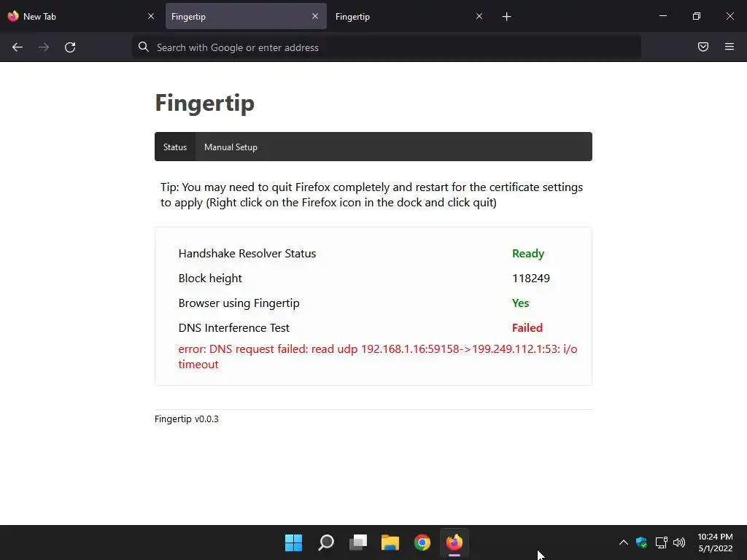Focus the address search bar
The height and width of the screenshot is (560, 747).
pos(386,47)
